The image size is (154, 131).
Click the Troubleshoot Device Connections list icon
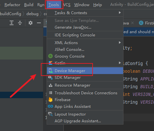click(50, 93)
